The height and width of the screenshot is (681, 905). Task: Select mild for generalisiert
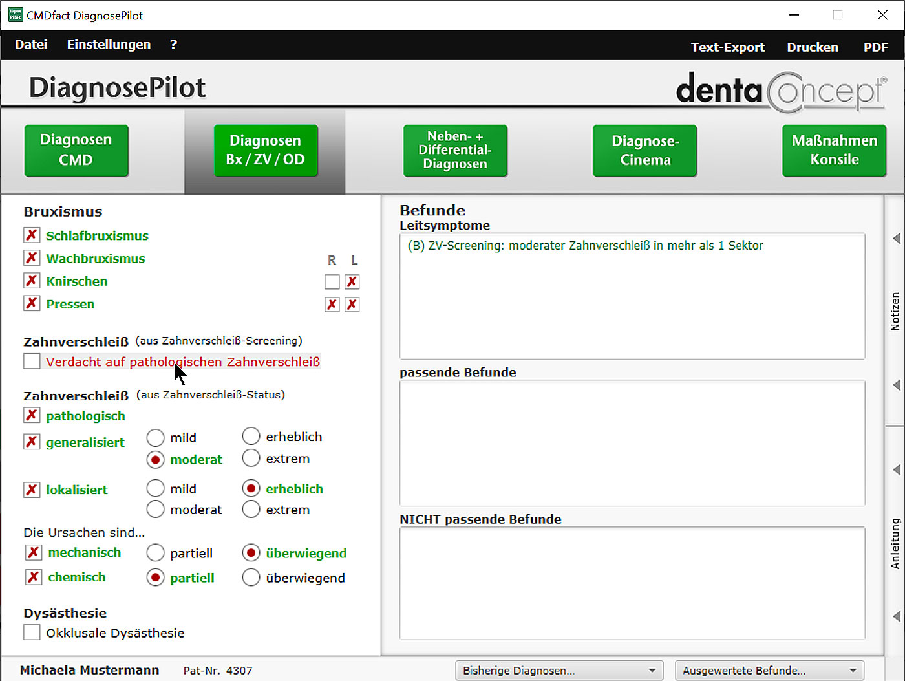point(155,438)
